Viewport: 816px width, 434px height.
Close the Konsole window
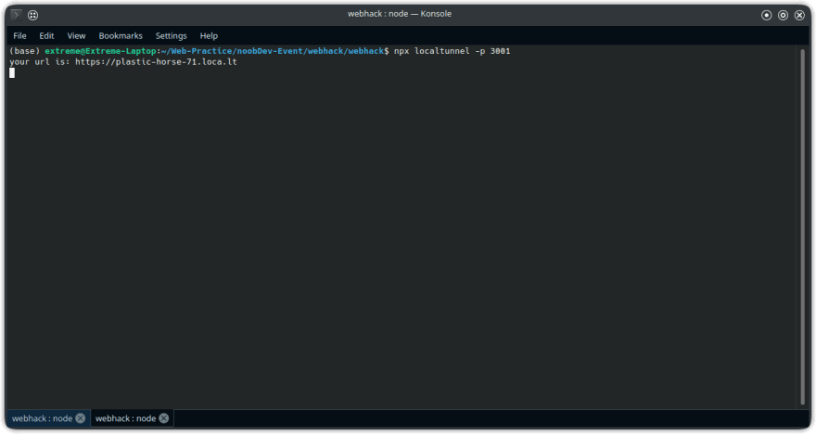click(799, 15)
